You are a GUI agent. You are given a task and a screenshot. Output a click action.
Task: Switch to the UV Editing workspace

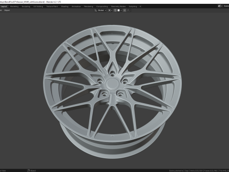click(x=38, y=7)
